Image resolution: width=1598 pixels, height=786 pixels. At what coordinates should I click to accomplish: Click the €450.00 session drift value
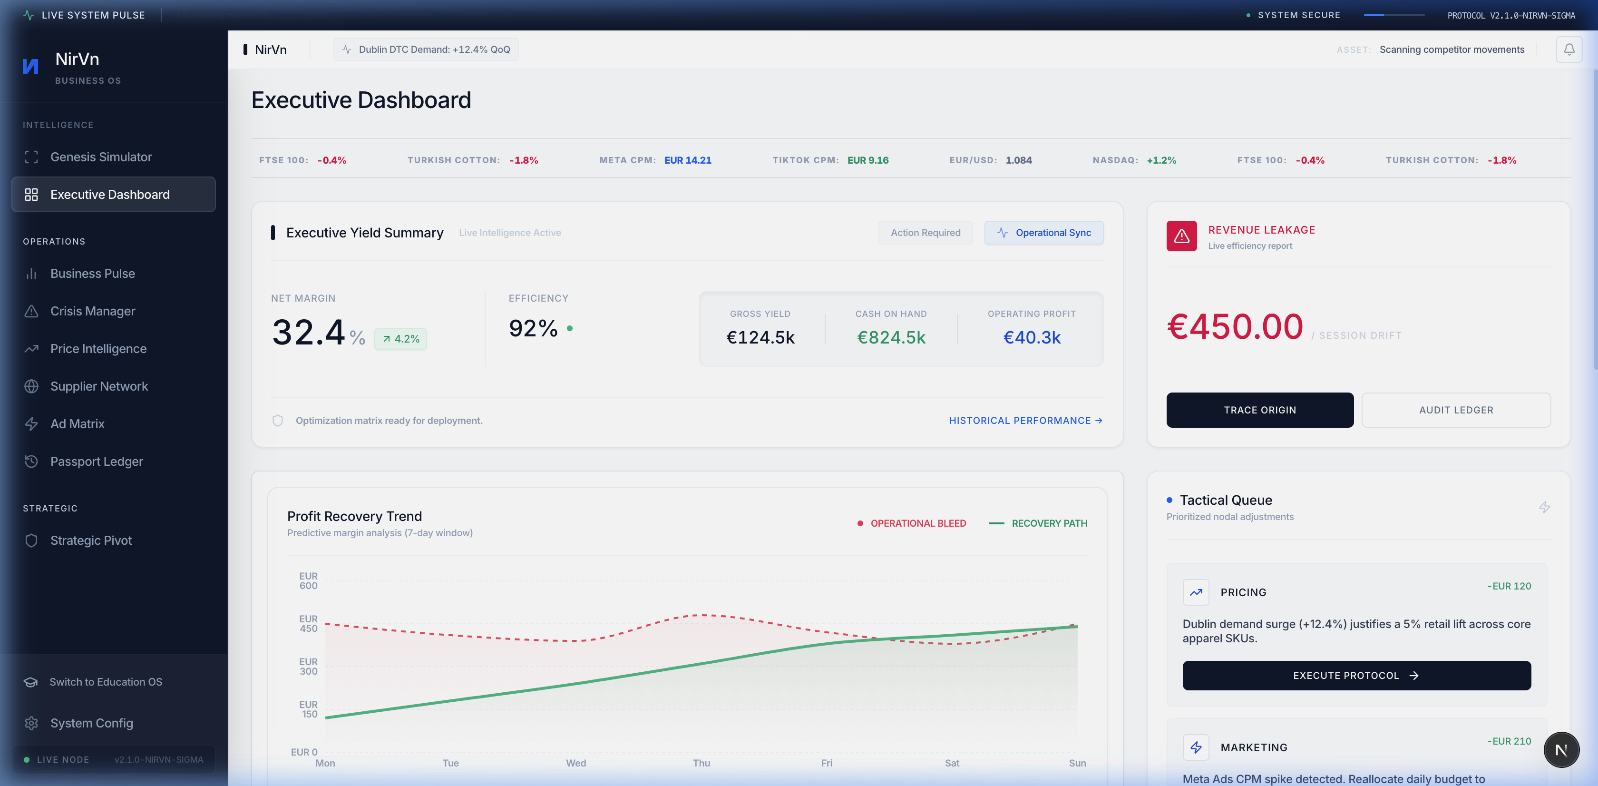pyautogui.click(x=1235, y=327)
